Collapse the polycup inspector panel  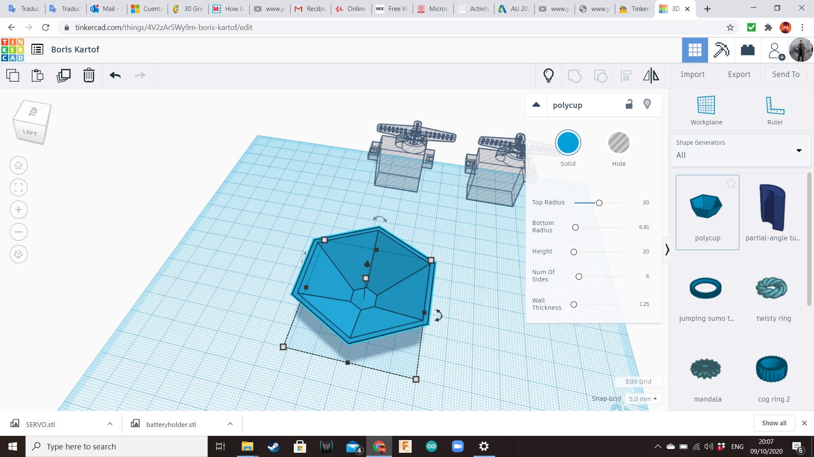click(x=536, y=105)
